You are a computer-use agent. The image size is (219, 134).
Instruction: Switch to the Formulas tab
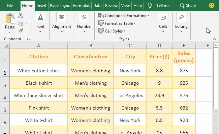pyautogui.click(x=81, y=6)
